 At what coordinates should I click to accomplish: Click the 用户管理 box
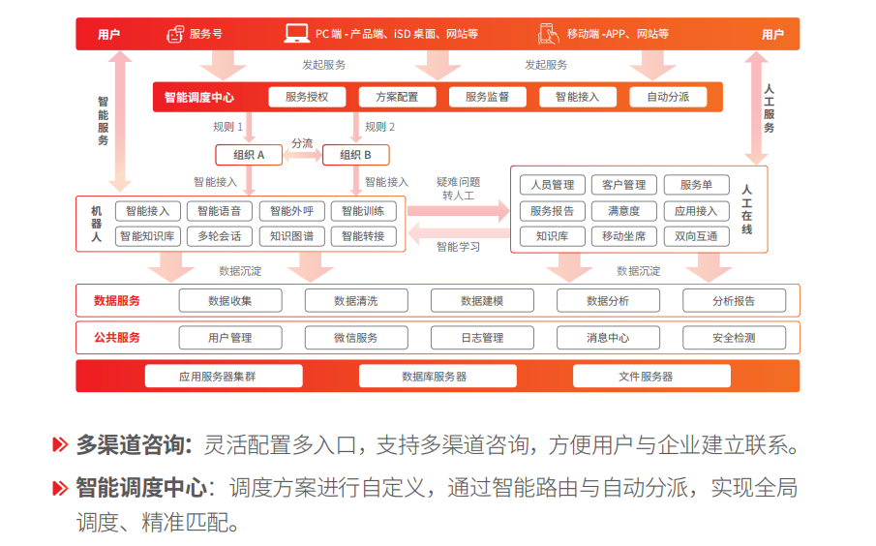coord(230,338)
